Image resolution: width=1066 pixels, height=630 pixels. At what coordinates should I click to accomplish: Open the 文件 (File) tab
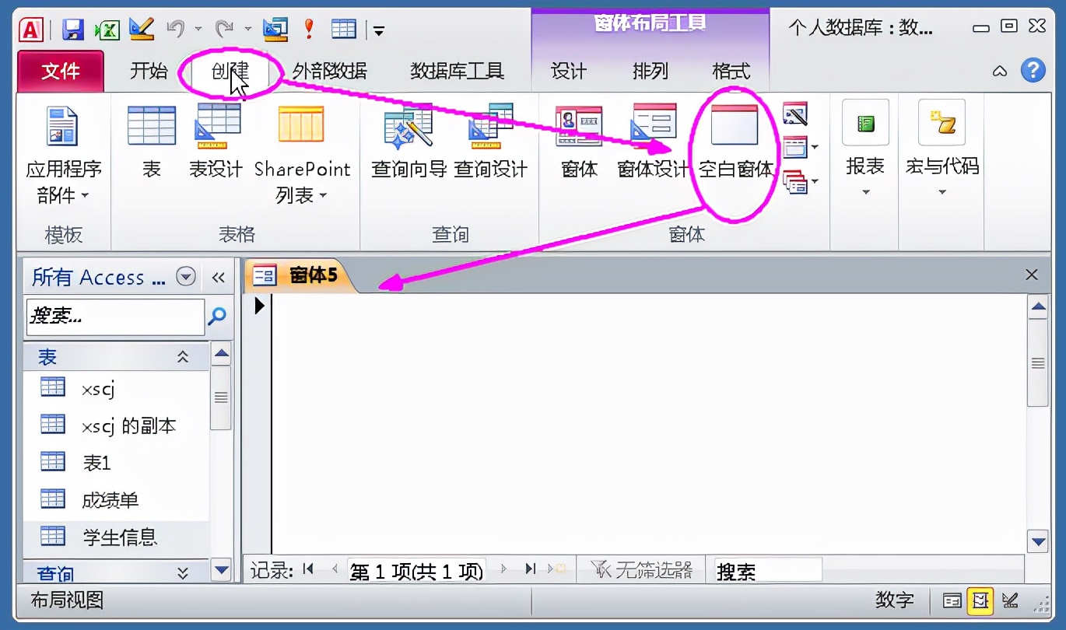coord(59,70)
